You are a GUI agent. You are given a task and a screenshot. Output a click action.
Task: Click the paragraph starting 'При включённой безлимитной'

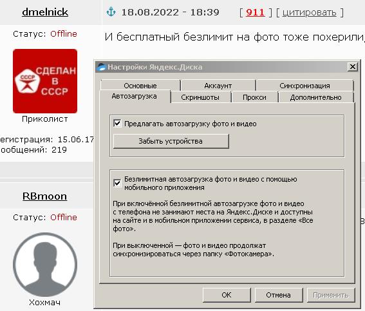(213, 216)
